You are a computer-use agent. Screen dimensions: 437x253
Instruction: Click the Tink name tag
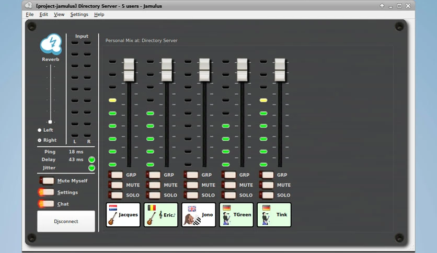274,215
